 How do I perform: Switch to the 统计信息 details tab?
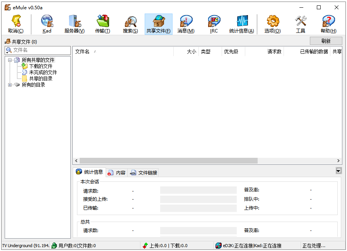pos(89,172)
